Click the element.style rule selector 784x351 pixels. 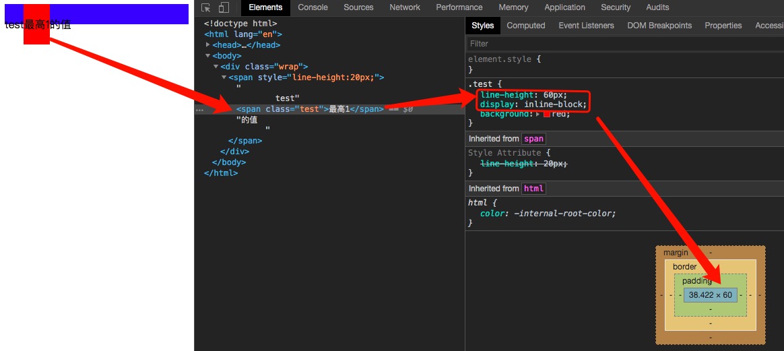pos(500,59)
